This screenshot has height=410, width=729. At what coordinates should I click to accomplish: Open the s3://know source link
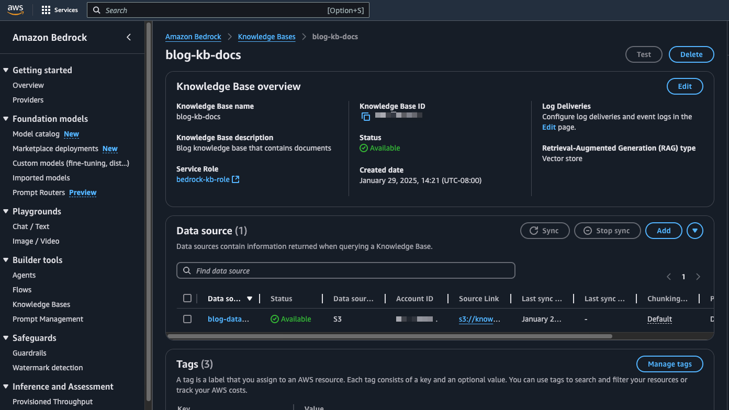479,319
